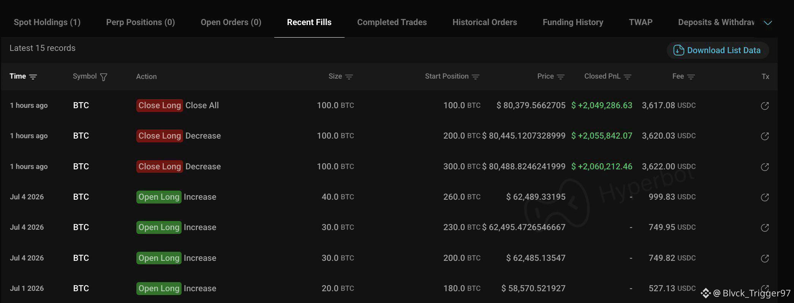Expand the tabs overflow chevron
The width and height of the screenshot is (794, 303).
[x=768, y=23]
